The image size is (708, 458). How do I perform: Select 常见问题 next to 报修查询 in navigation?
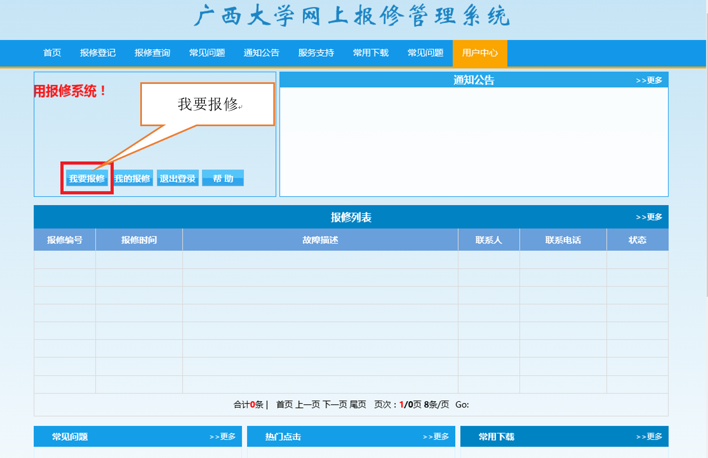[207, 53]
